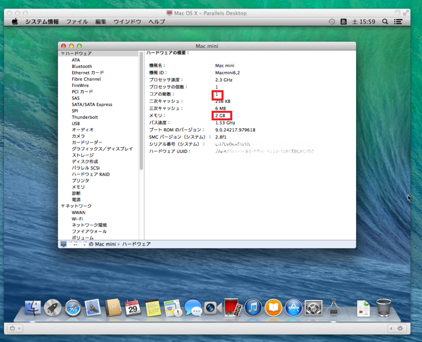This screenshot has width=422, height=342.
Task: Open the ファイル menu
Action: [x=77, y=22]
